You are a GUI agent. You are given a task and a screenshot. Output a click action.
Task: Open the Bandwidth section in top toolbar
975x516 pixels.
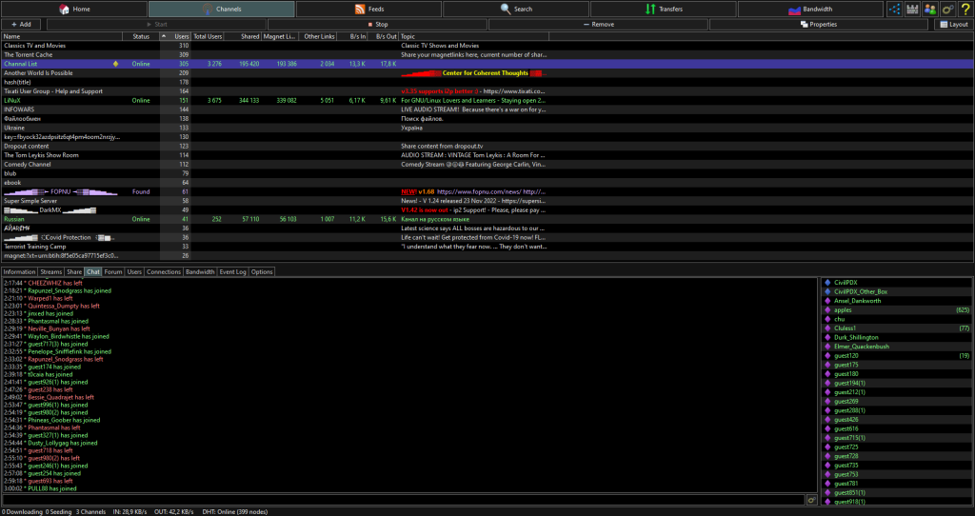pyautogui.click(x=810, y=9)
